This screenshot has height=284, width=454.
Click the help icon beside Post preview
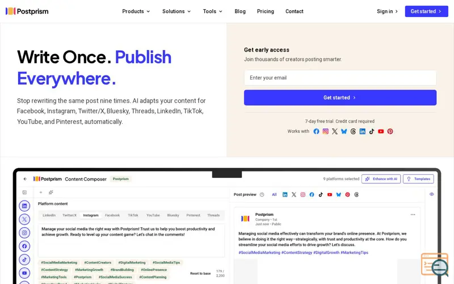click(262, 195)
